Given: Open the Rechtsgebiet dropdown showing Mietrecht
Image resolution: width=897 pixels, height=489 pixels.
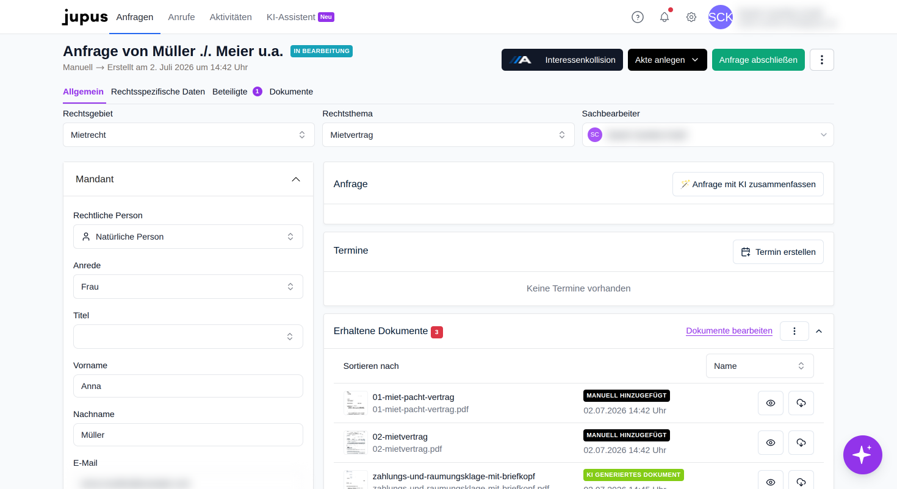Looking at the screenshot, I should coord(189,135).
